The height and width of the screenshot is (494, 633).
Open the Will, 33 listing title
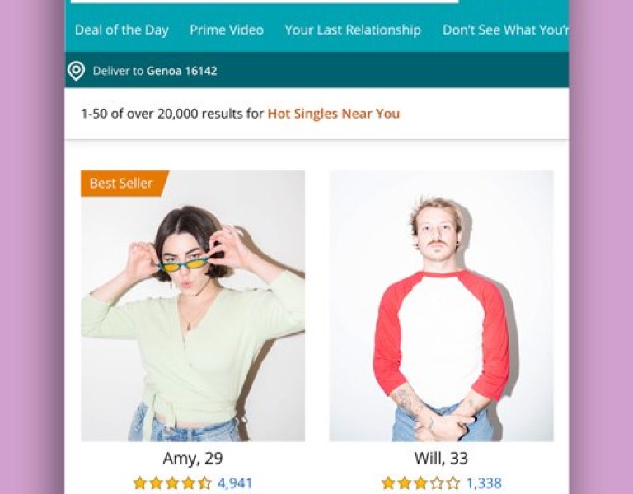pos(441,459)
